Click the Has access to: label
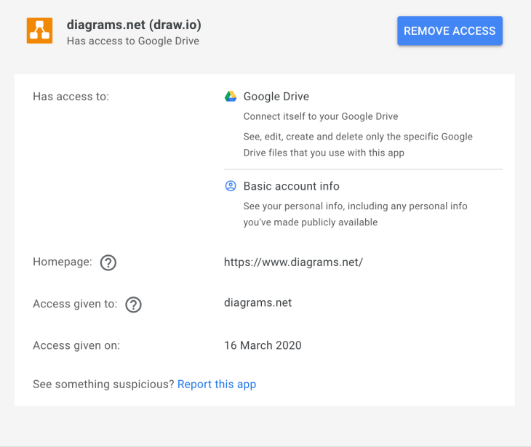This screenshot has width=531, height=447. [x=71, y=97]
